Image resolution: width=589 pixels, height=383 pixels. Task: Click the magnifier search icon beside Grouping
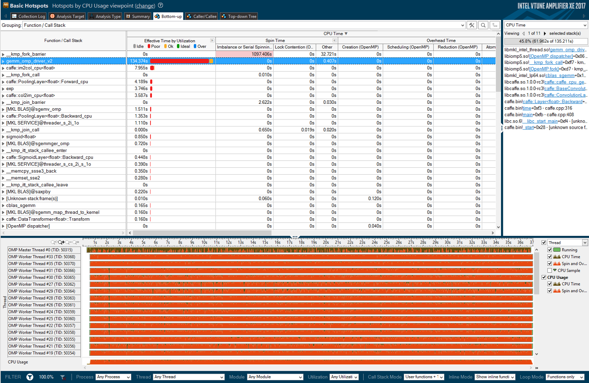[483, 25]
